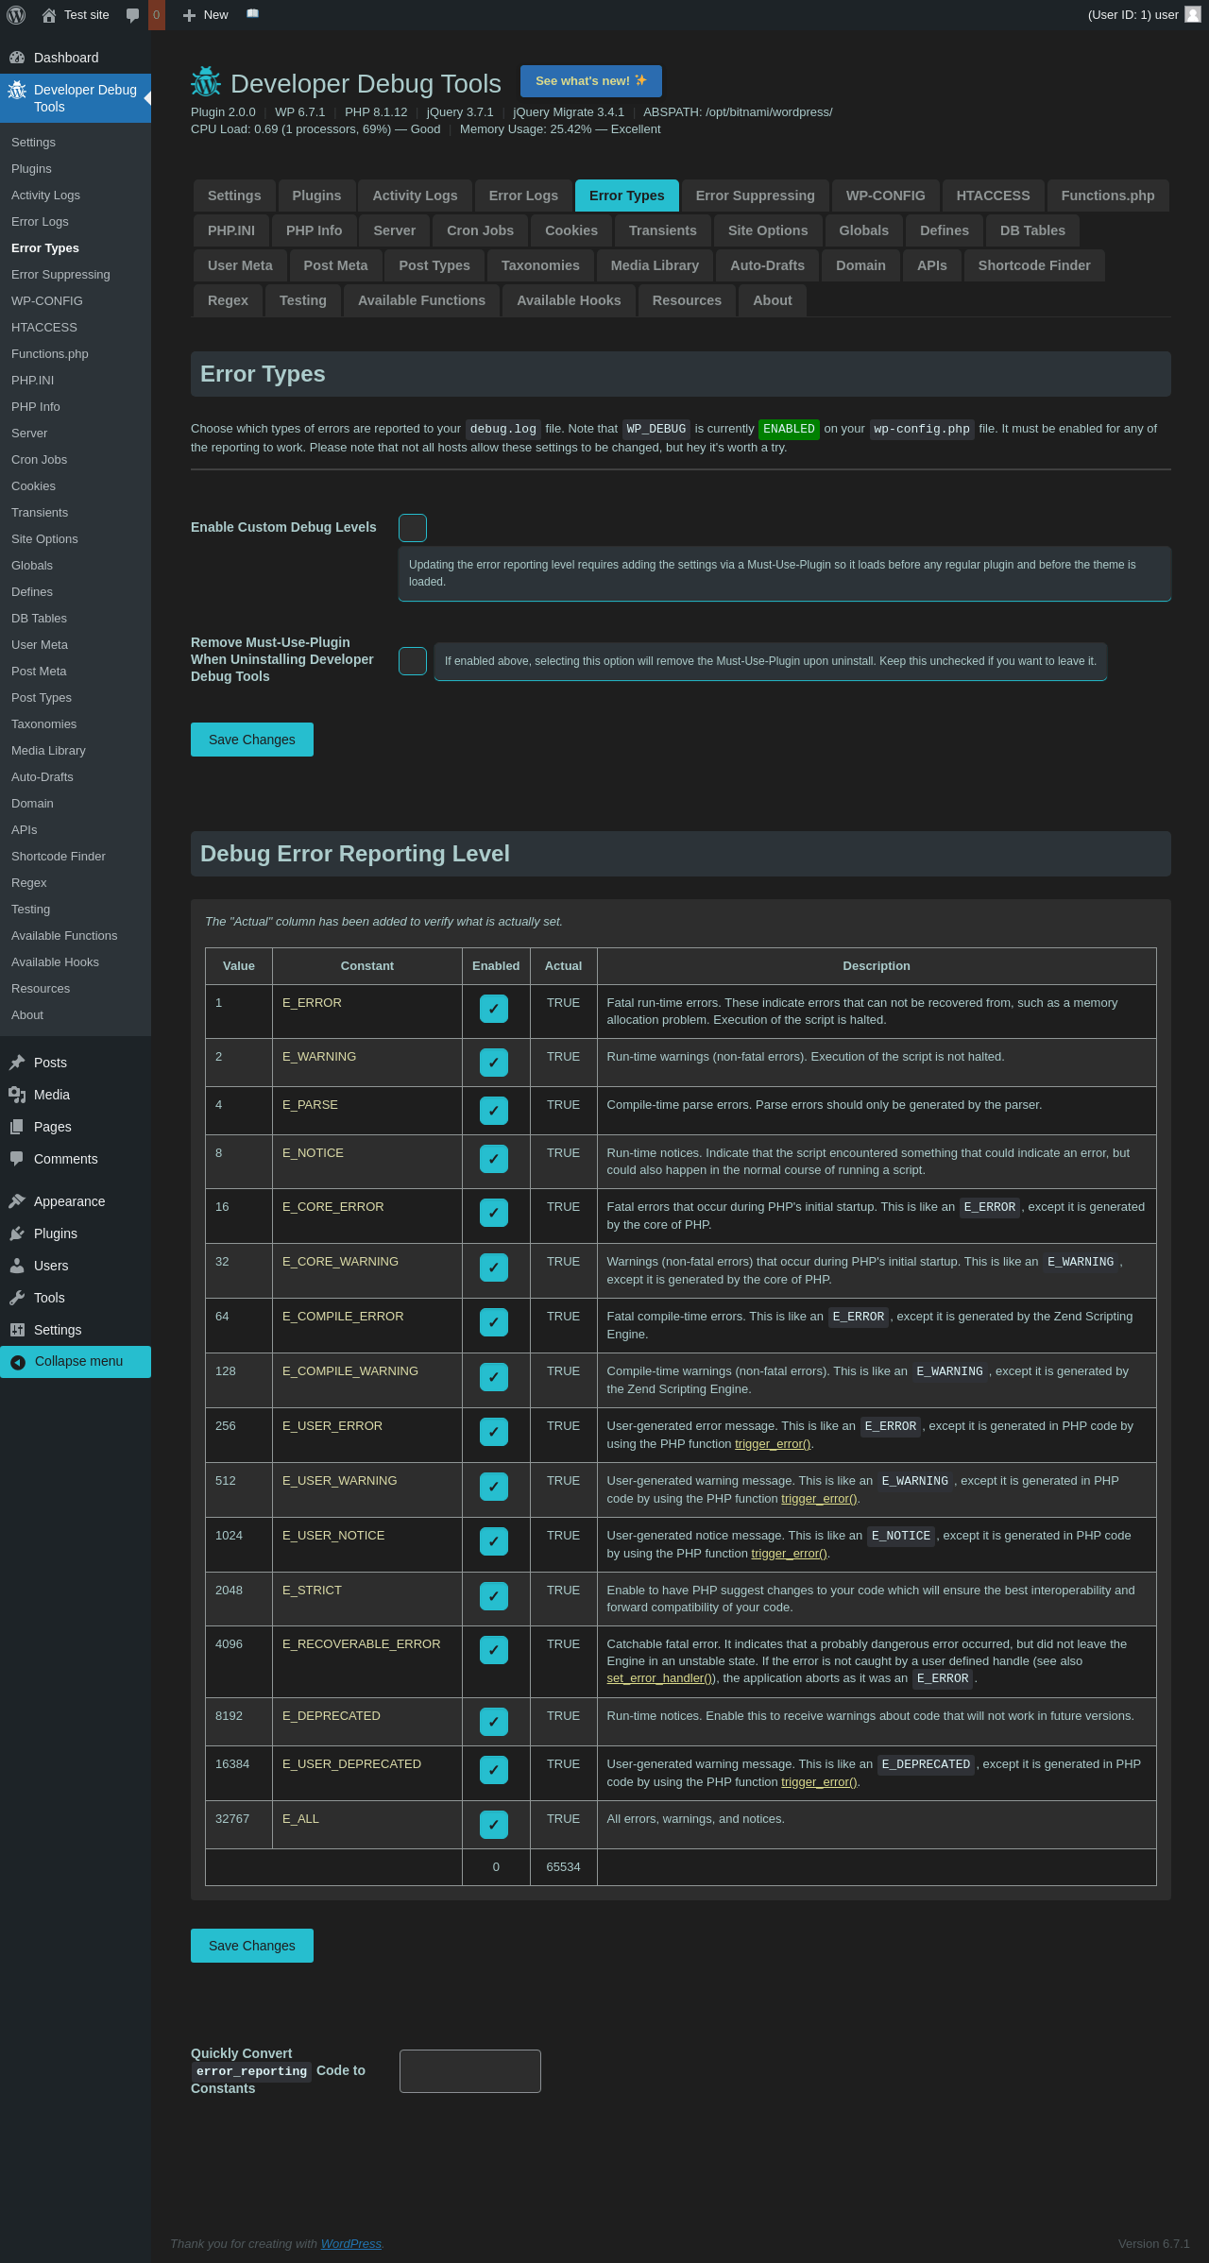This screenshot has width=1209, height=2263.
Task: Click the Tools wrench icon in sidebar
Action: 17,1298
